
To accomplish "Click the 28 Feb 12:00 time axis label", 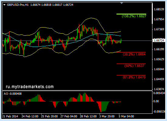I will coord(88,116).
